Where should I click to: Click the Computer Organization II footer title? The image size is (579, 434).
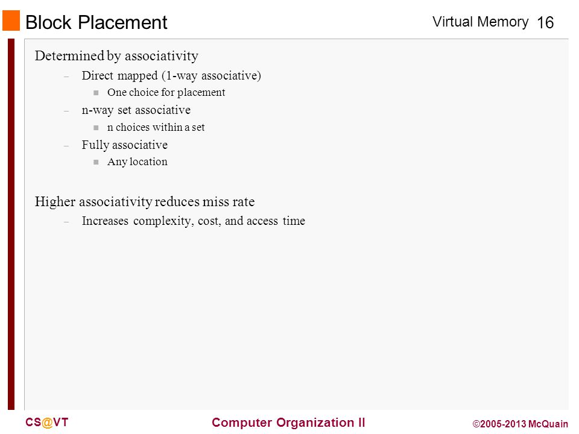[x=288, y=423]
